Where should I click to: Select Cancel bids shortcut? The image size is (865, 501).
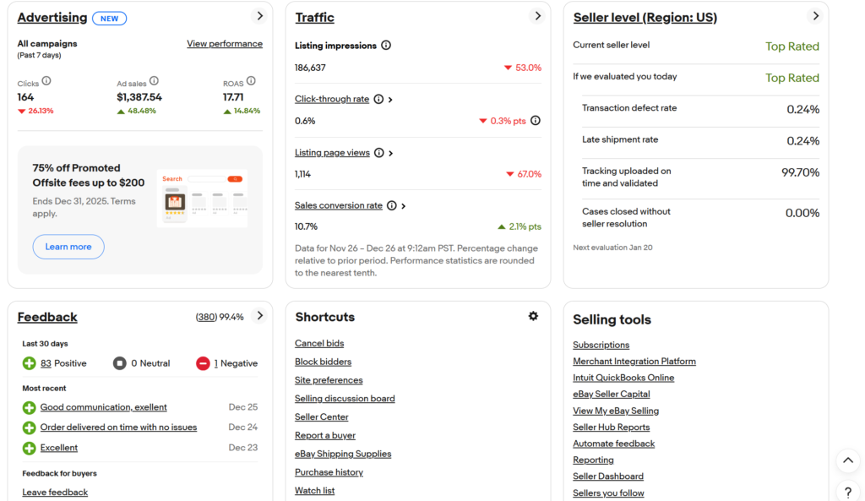point(319,343)
